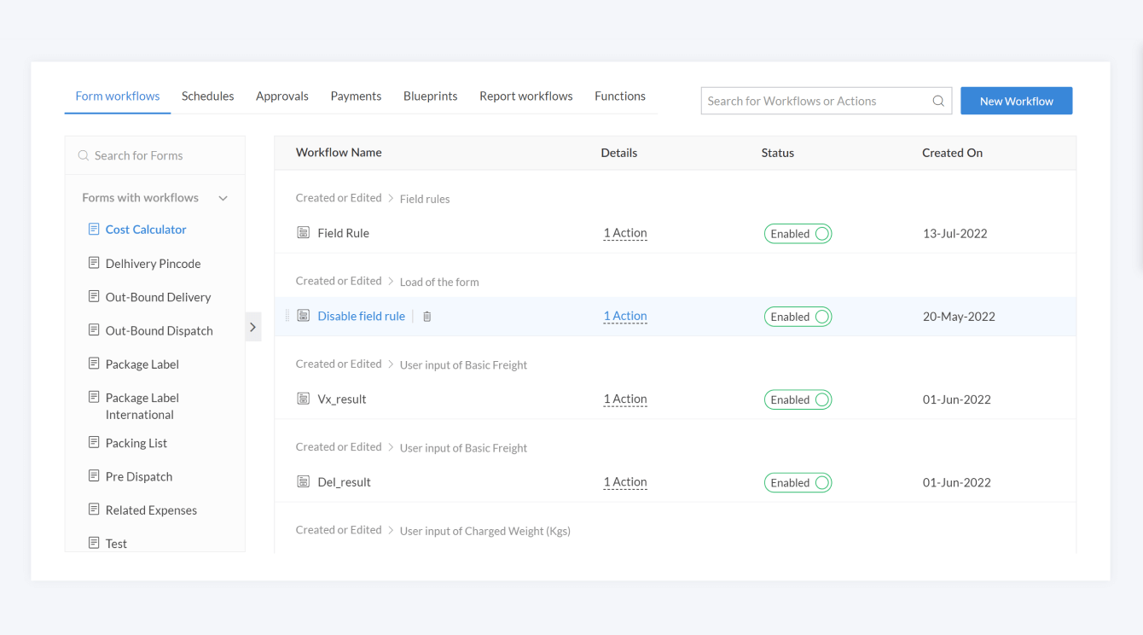The width and height of the screenshot is (1143, 635).
Task: Click the trash icon beside Disable field rule
Action: [427, 317]
